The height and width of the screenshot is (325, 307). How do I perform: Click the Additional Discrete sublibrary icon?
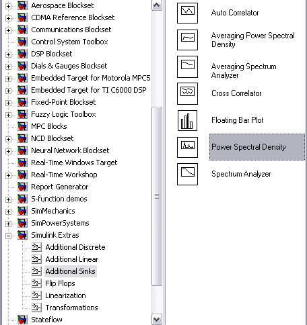36,247
